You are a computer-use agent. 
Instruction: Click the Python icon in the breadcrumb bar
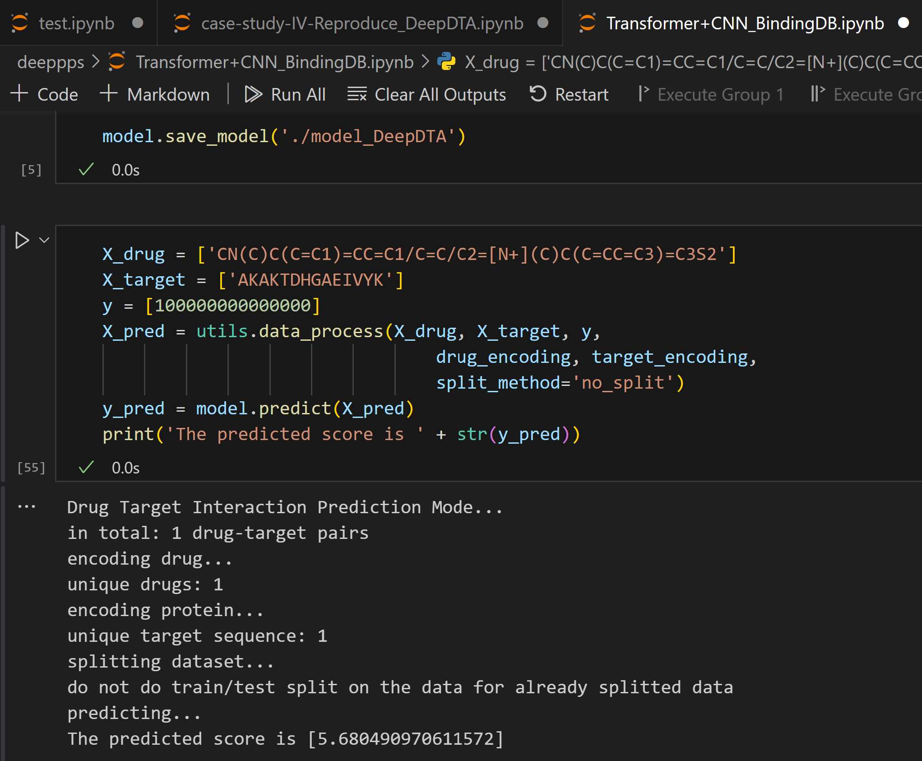[446, 62]
